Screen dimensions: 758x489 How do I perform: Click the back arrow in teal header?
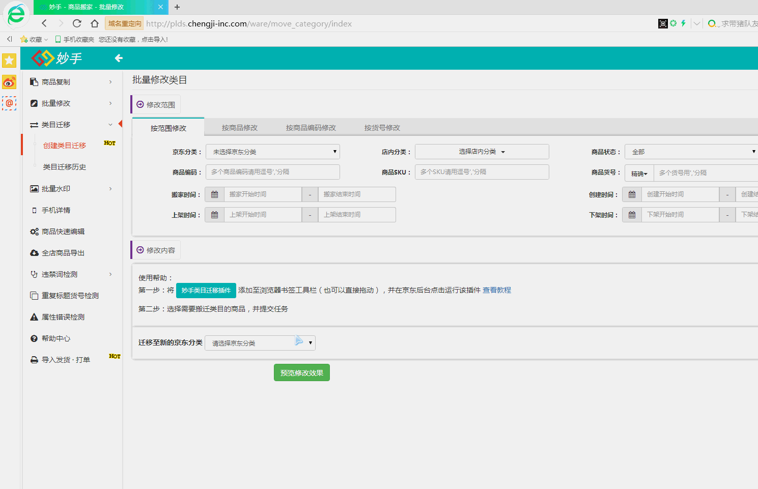click(x=119, y=59)
